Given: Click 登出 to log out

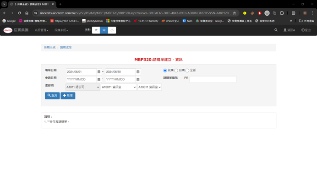Looking at the screenshot, I should pyautogui.click(x=306, y=30).
